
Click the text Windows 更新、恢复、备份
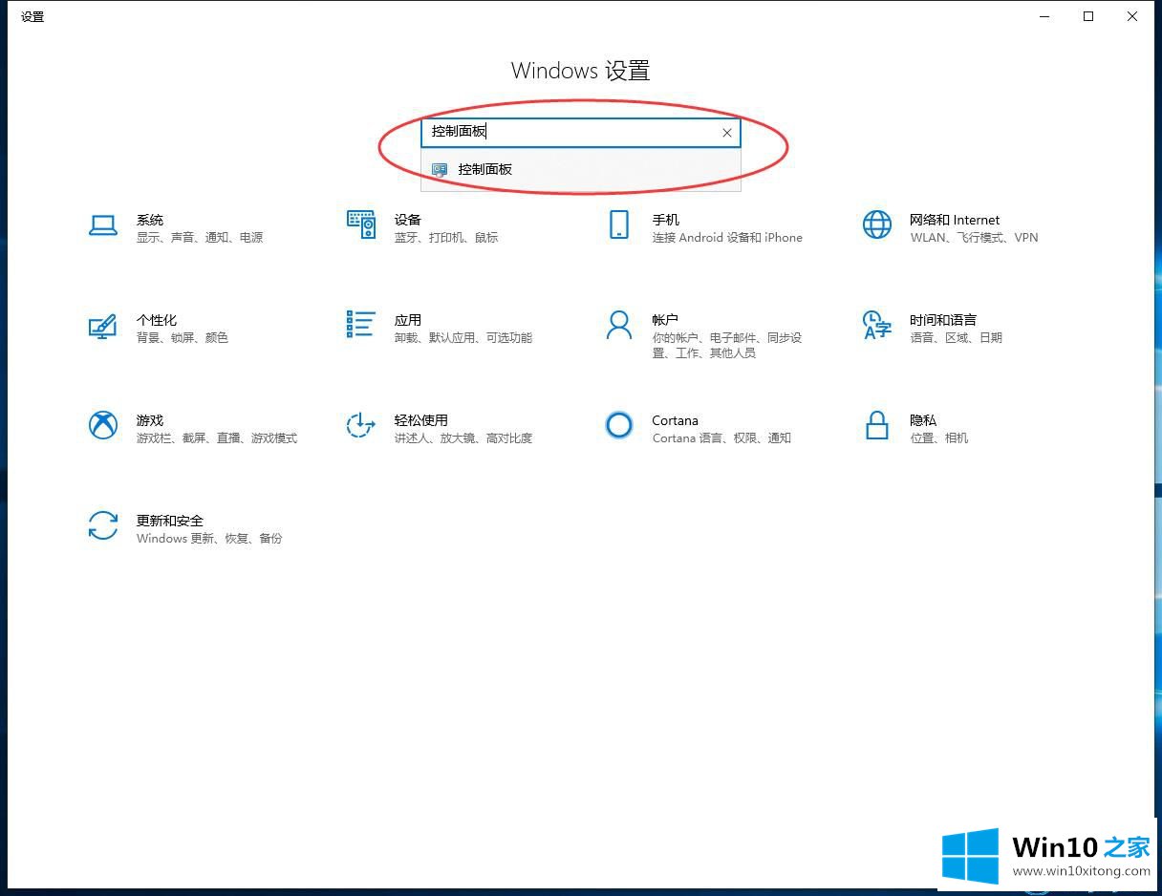point(209,539)
